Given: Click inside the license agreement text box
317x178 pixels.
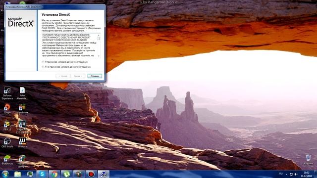Looking at the screenshot, I should point(69,45).
